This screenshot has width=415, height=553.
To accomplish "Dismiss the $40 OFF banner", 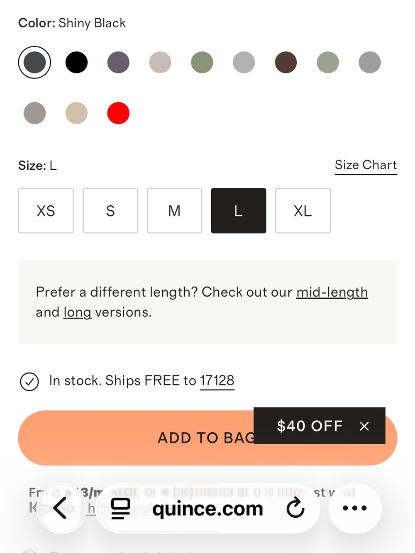I will pos(364,426).
